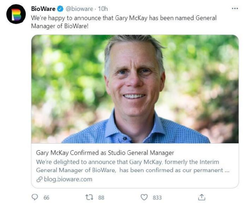The image size is (244, 206).
Task: Open the 10h timestamp link
Action: (103, 9)
